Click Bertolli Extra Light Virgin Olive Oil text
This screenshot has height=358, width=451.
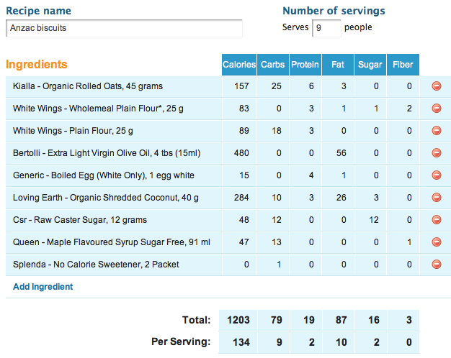(x=107, y=153)
